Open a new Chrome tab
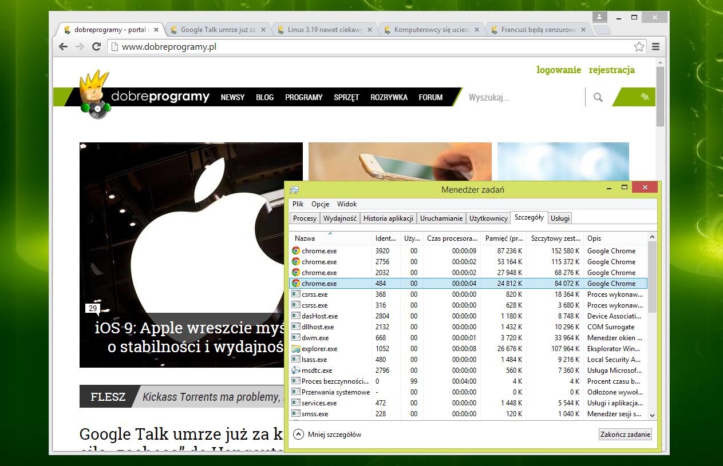The image size is (723, 466). (602, 30)
